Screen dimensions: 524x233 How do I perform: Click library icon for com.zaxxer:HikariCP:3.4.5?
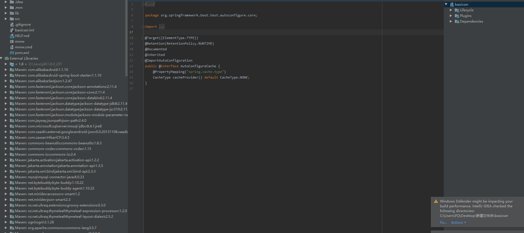tap(12, 138)
